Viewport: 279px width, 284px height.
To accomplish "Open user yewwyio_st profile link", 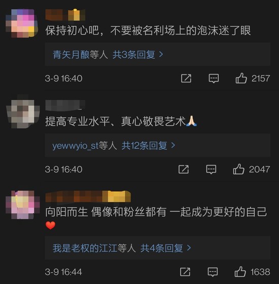I will pyautogui.click(x=76, y=146).
